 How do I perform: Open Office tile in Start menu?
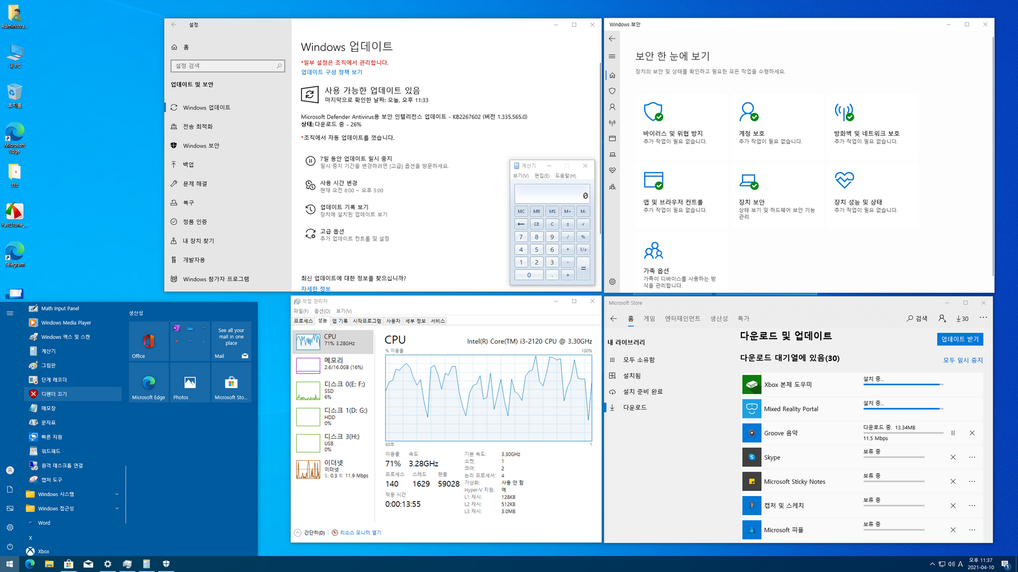(149, 341)
